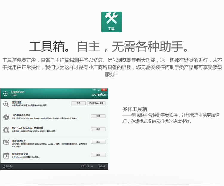The image size is (224, 186).
Task: Run 清理活动痕迹 cleanup
Action: click(x=98, y=142)
